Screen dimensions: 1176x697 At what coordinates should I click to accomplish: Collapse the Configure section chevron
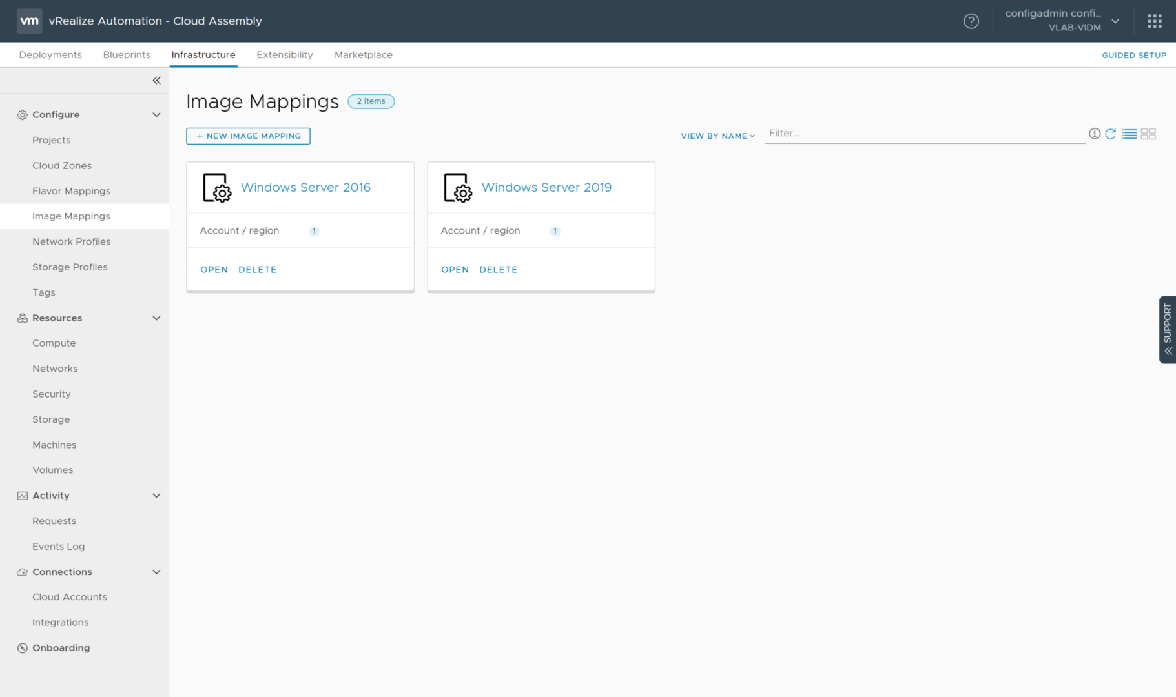click(156, 115)
